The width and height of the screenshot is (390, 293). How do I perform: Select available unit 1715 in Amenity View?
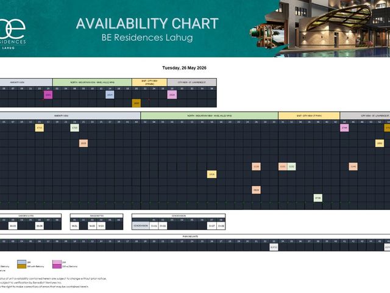click(39, 128)
